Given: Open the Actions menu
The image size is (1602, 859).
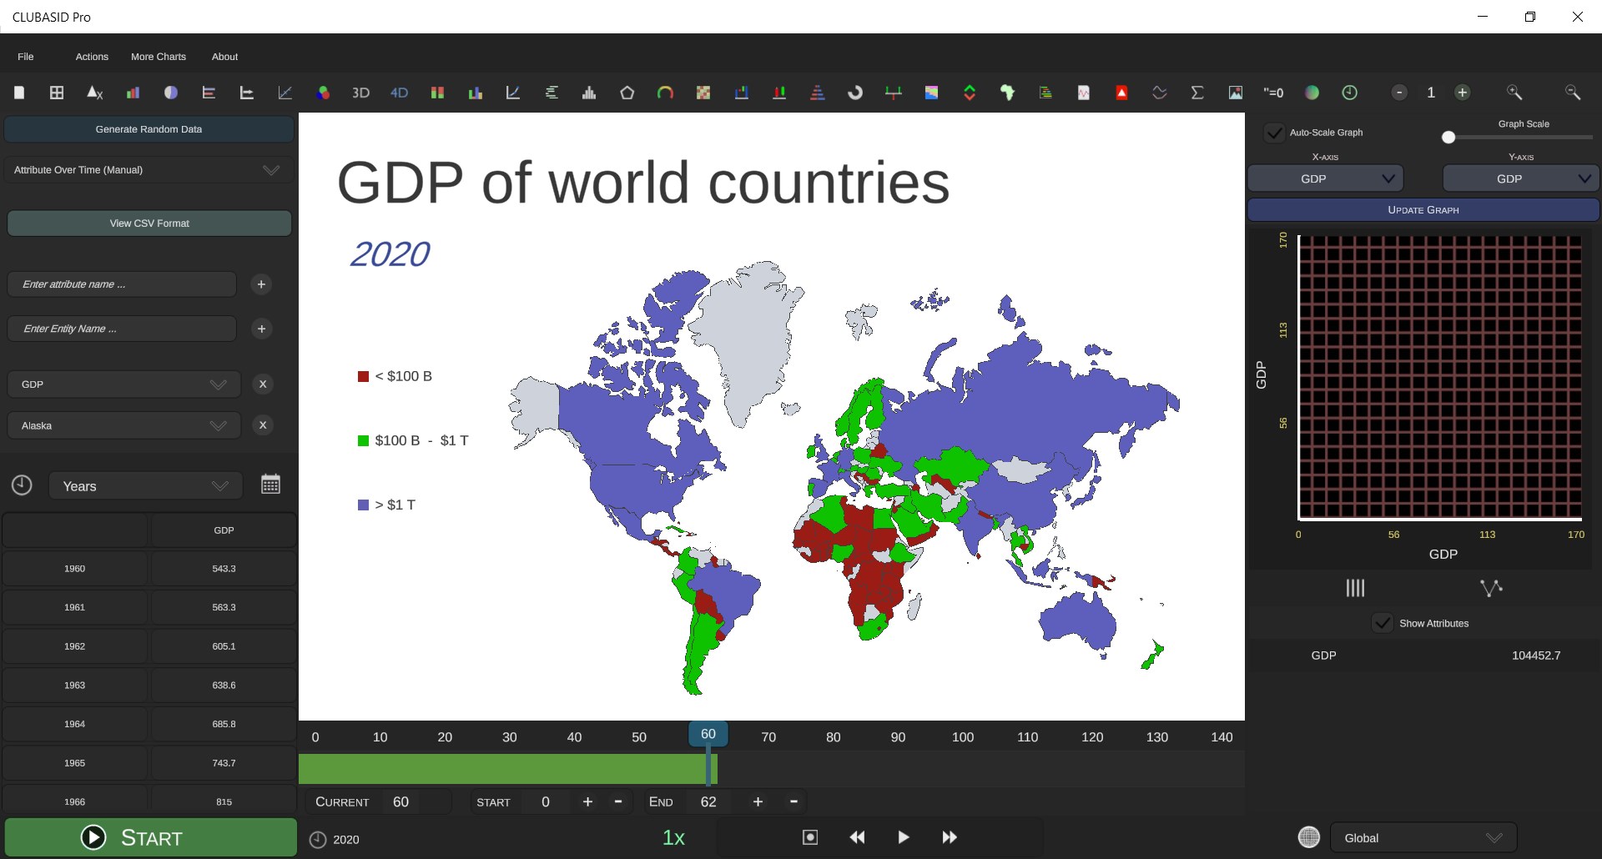Looking at the screenshot, I should click(x=92, y=57).
